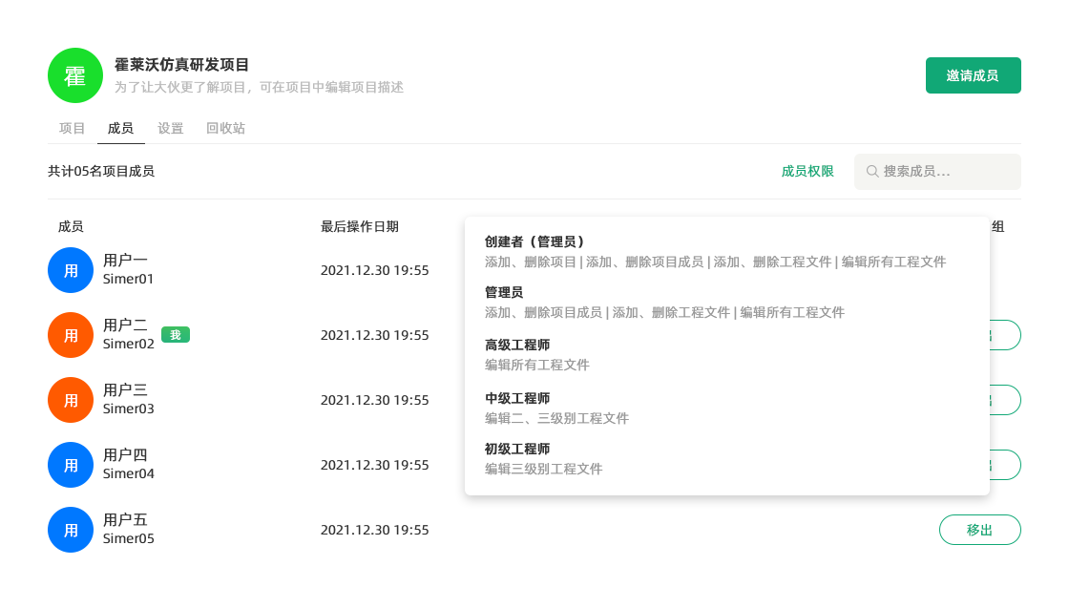Click 用户三's orange avatar icon

click(x=71, y=400)
